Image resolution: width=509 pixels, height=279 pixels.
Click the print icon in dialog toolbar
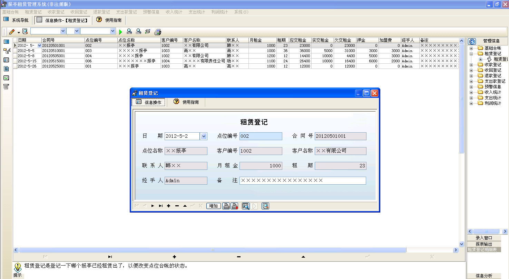[x=226, y=206]
